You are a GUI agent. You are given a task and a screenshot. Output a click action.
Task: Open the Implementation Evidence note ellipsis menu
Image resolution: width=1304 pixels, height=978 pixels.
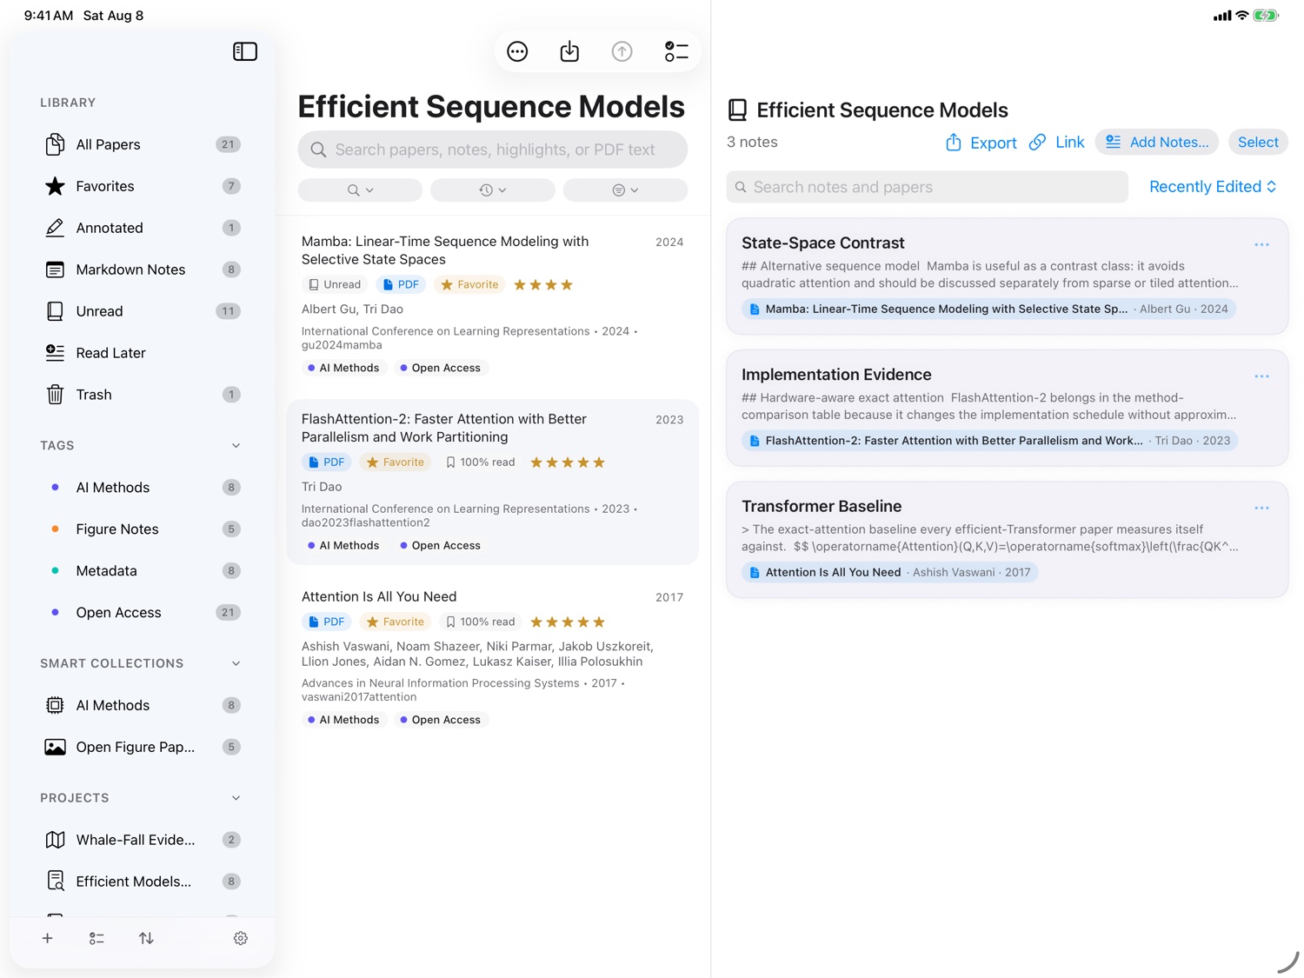pyautogui.click(x=1261, y=376)
